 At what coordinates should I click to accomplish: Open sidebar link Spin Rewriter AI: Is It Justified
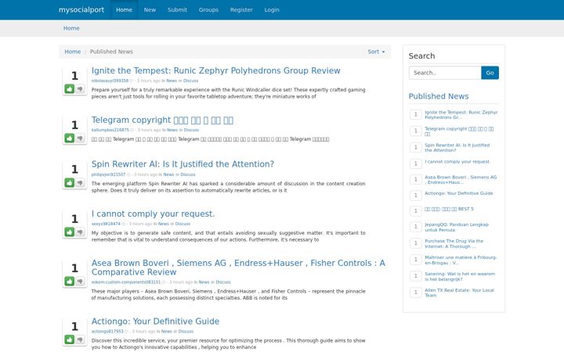[x=457, y=148]
